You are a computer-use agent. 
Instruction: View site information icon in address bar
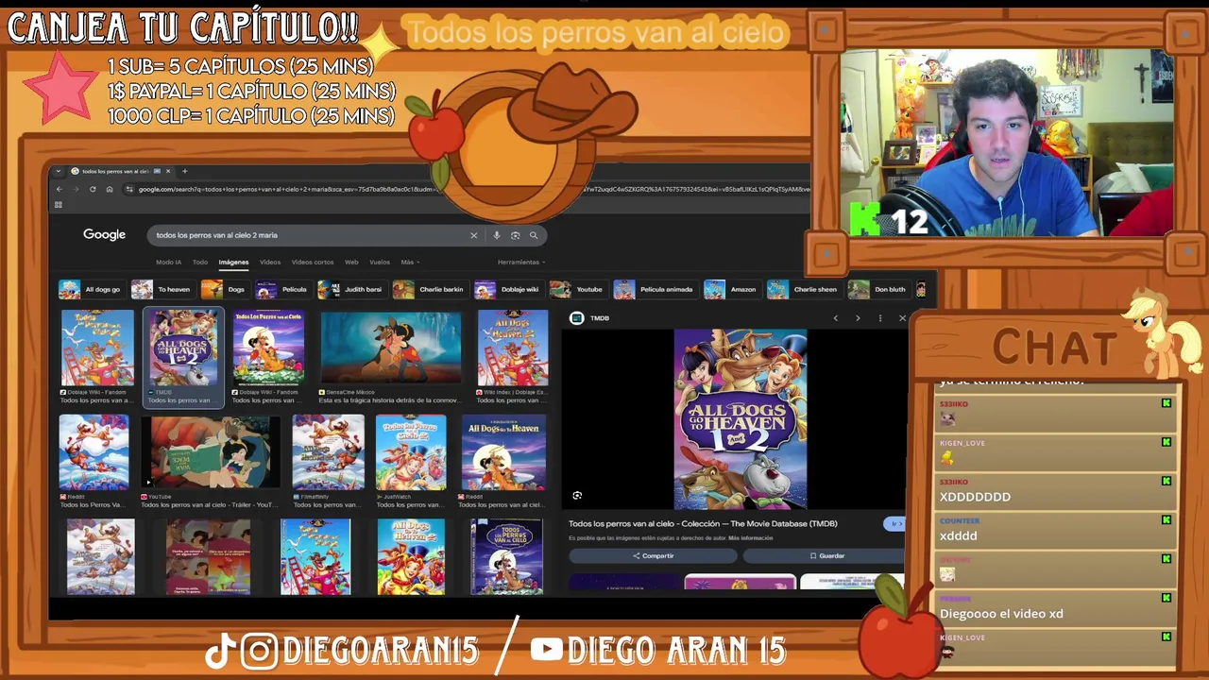(x=129, y=189)
